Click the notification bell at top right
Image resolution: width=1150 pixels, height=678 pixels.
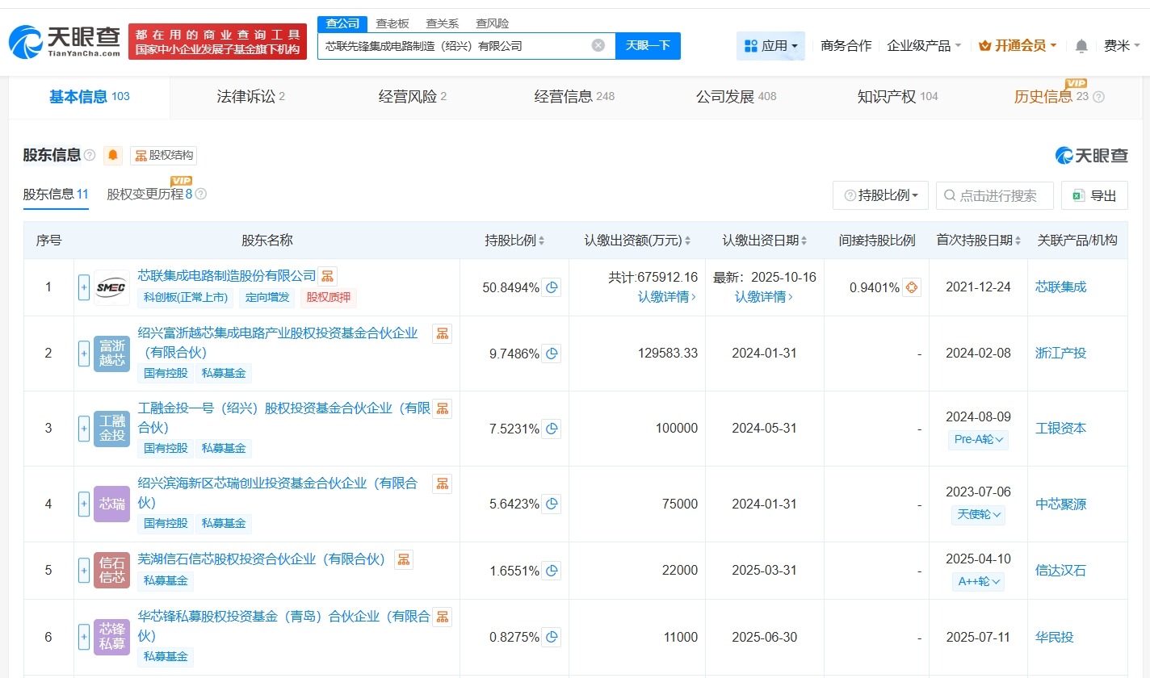[x=1081, y=46]
